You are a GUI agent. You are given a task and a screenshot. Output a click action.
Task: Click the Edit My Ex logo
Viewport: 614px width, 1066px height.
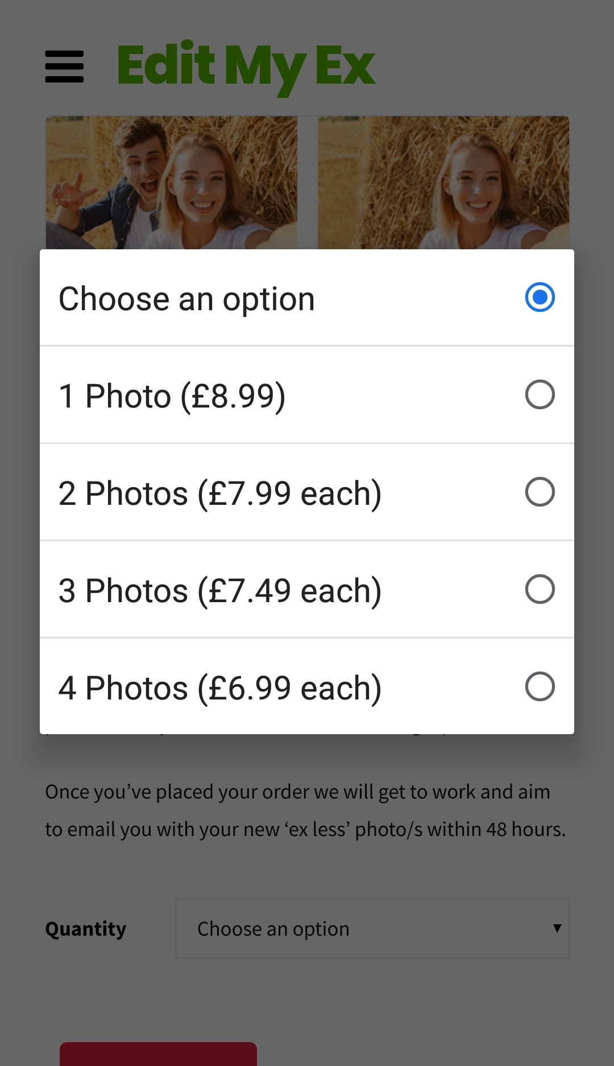pos(246,67)
